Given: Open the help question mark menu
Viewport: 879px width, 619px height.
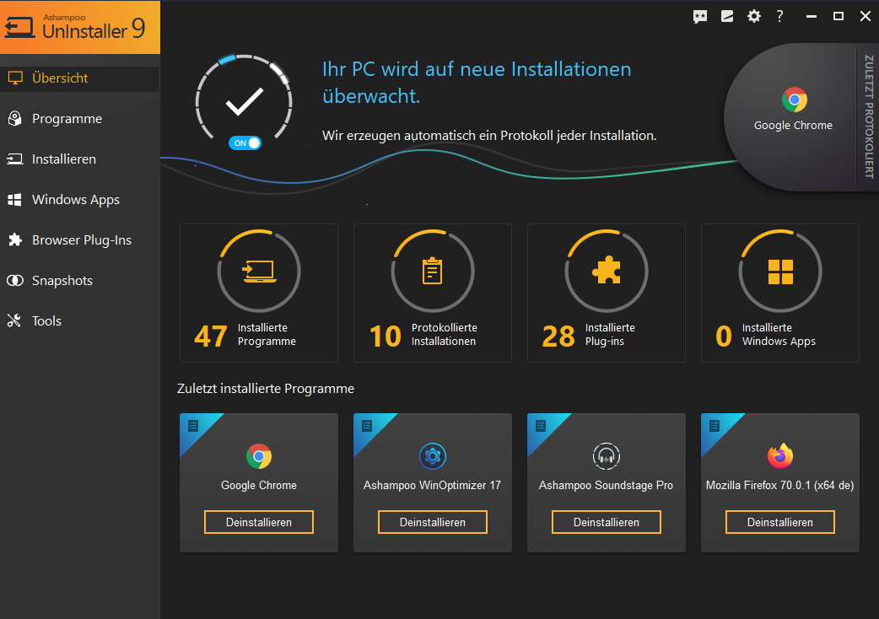Looking at the screenshot, I should click(x=779, y=15).
